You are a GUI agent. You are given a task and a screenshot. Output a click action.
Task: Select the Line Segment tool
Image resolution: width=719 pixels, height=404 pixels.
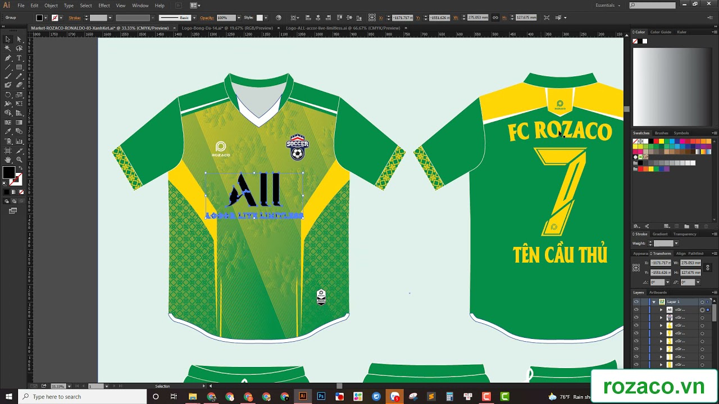coord(8,67)
